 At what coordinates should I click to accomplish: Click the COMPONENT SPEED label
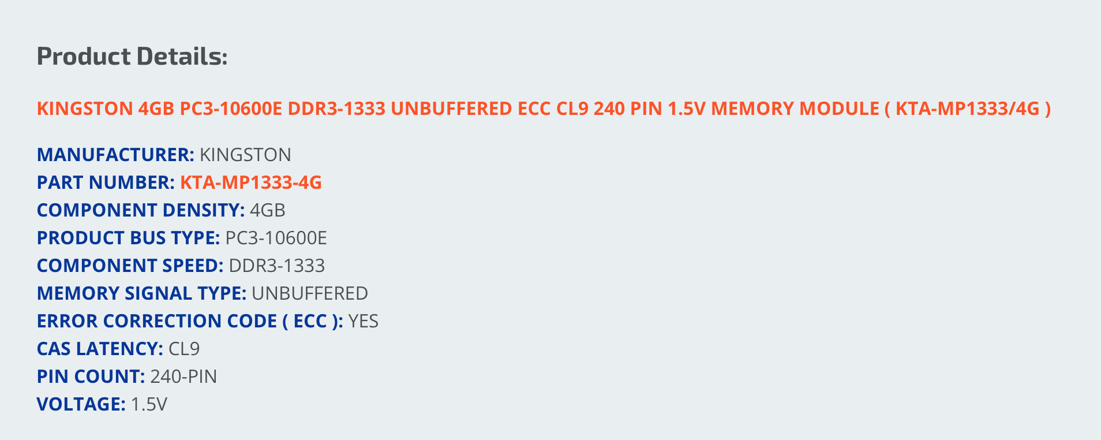pos(130,266)
